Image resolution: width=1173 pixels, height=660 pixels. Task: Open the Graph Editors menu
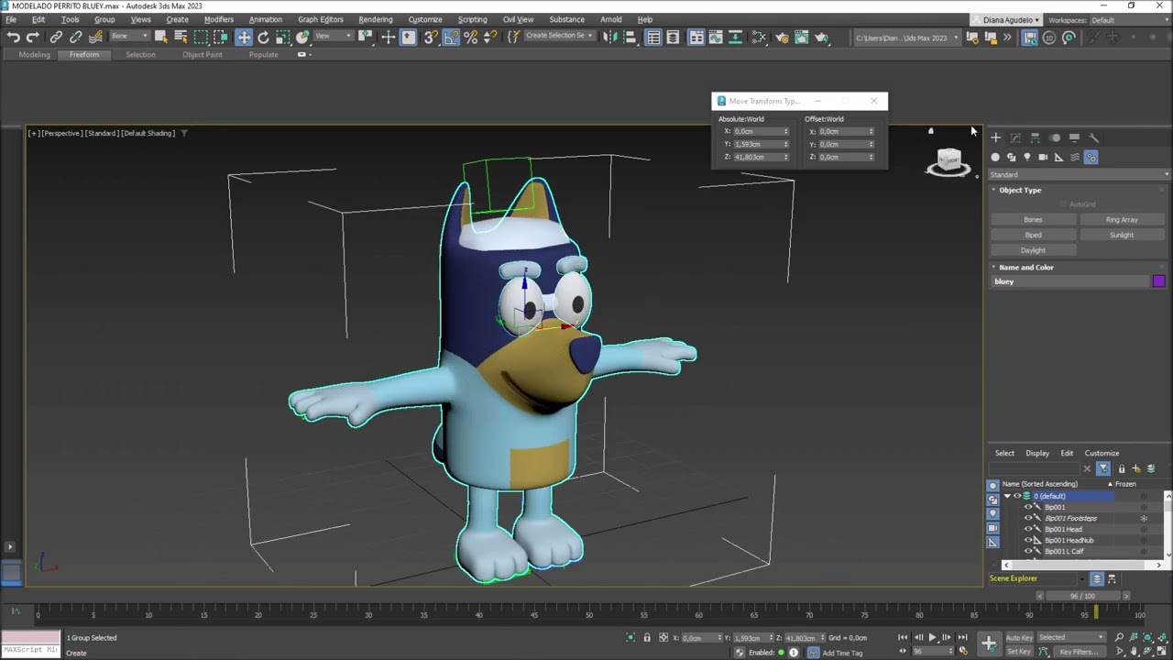coord(320,19)
